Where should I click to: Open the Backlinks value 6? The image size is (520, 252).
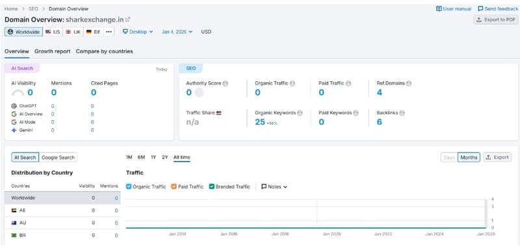coord(380,122)
